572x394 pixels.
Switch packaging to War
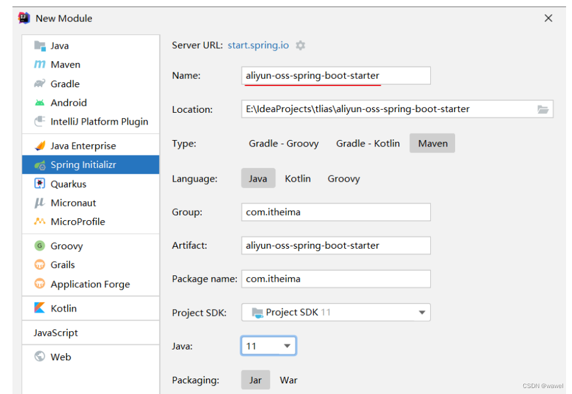[288, 380]
